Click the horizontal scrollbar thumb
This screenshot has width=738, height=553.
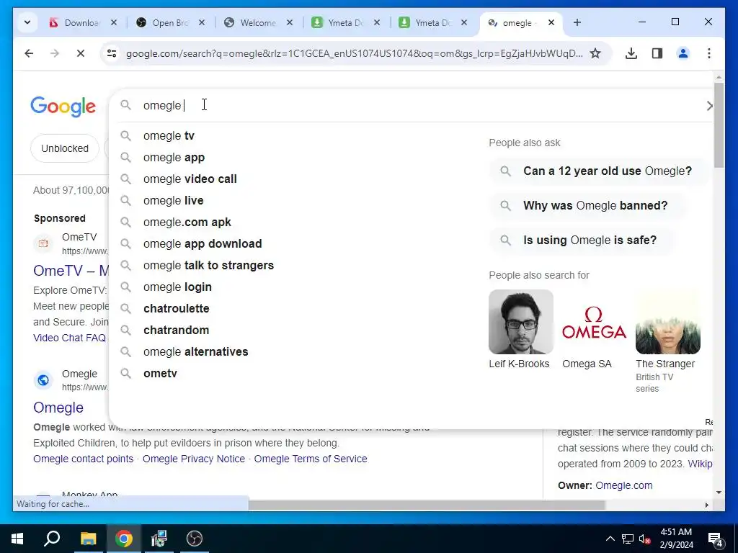pyautogui.click(x=427, y=505)
